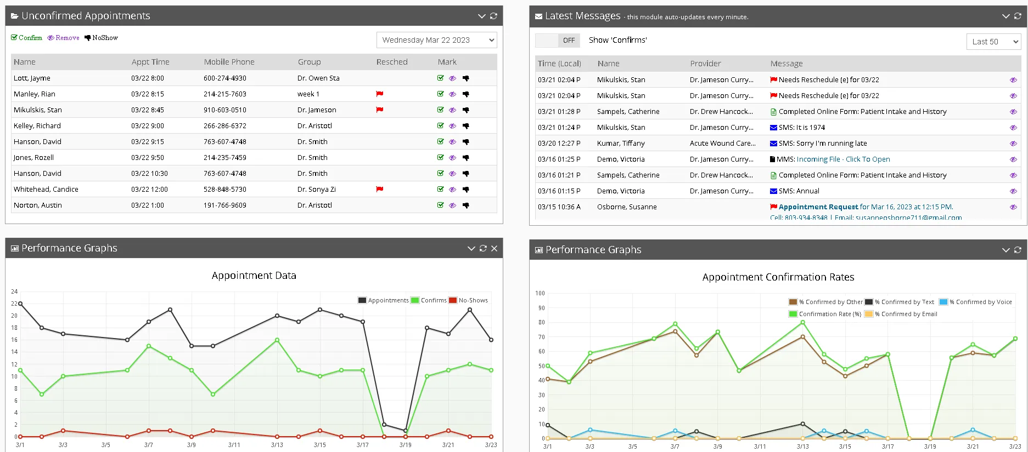
Task: Mark Lott, Jayme appointment as confirmed
Action: [441, 78]
